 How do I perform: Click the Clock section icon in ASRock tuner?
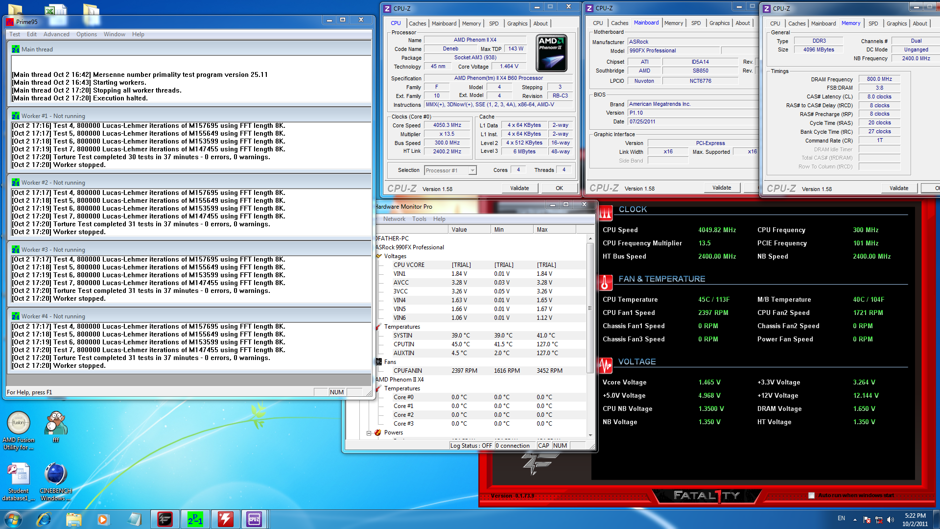pyautogui.click(x=606, y=212)
